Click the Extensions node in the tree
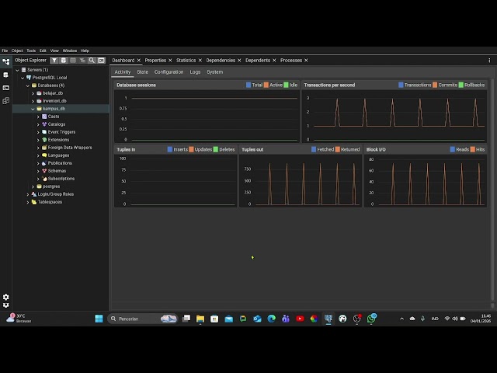The width and height of the screenshot is (497, 373). 58,140
